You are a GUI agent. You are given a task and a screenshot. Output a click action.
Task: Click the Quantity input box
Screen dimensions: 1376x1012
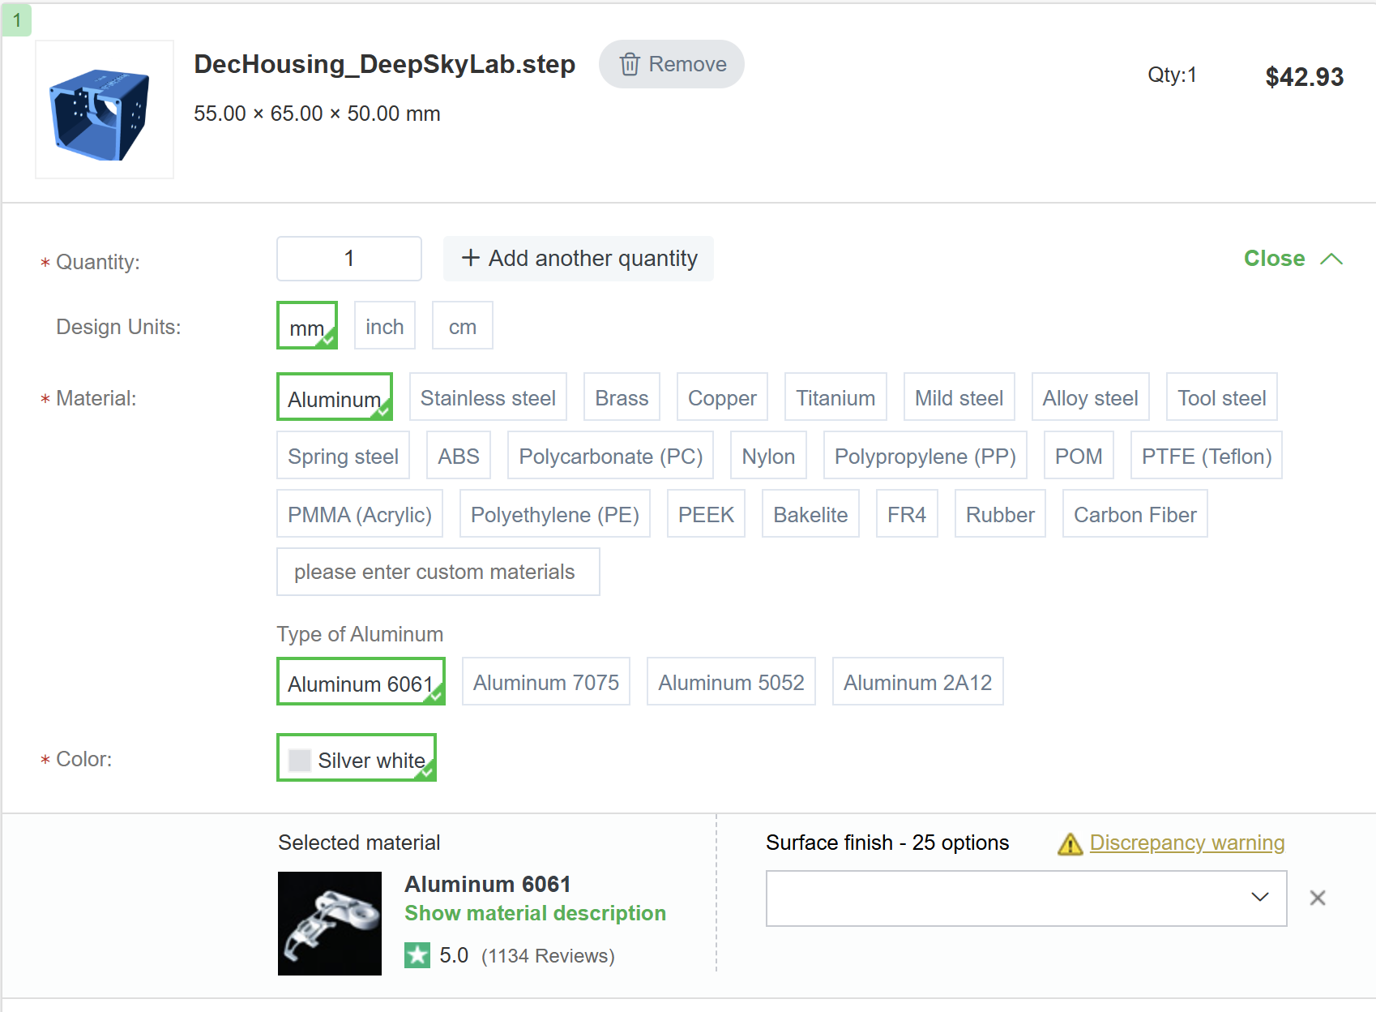349,259
